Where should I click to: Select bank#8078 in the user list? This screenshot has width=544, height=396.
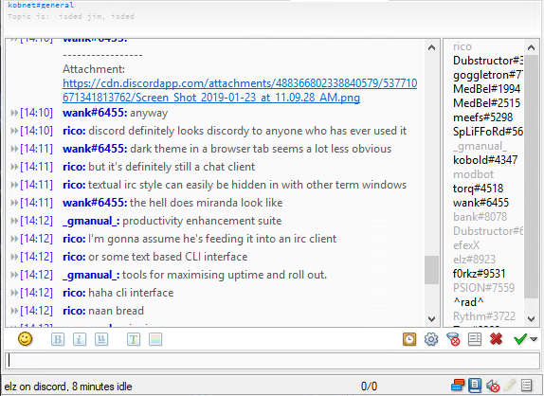pyautogui.click(x=480, y=217)
